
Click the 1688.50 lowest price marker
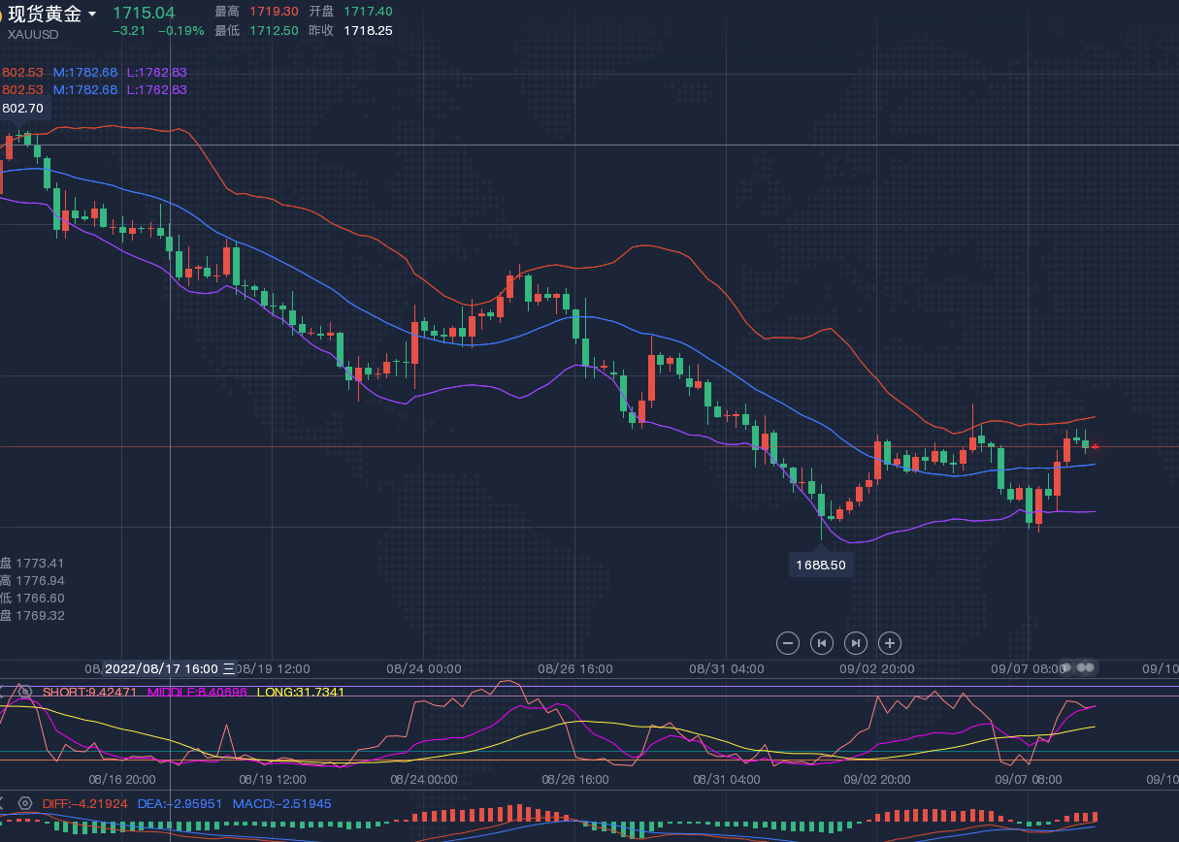(820, 565)
